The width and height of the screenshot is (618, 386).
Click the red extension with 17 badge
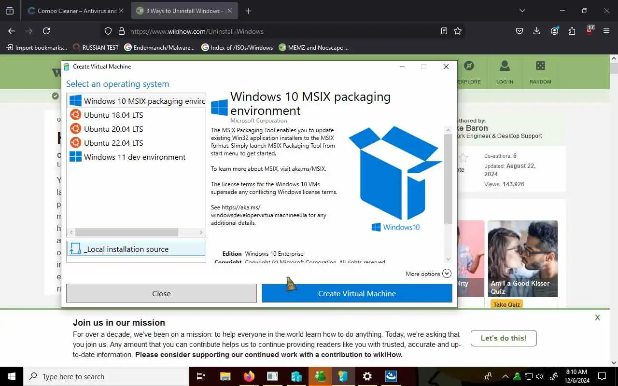[x=589, y=30]
